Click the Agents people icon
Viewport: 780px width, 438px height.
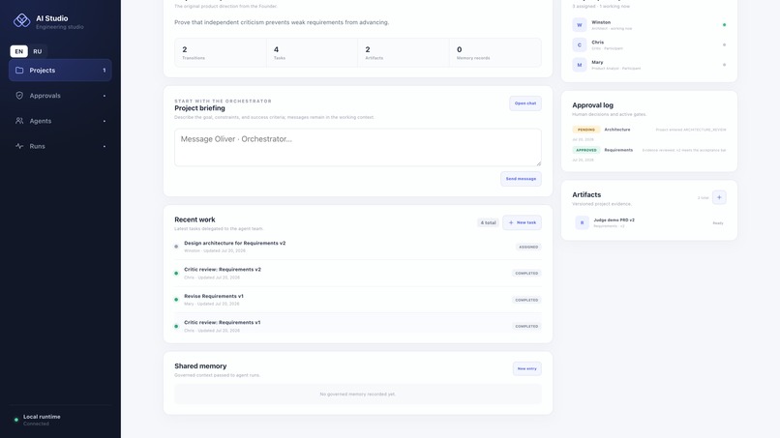pos(19,121)
